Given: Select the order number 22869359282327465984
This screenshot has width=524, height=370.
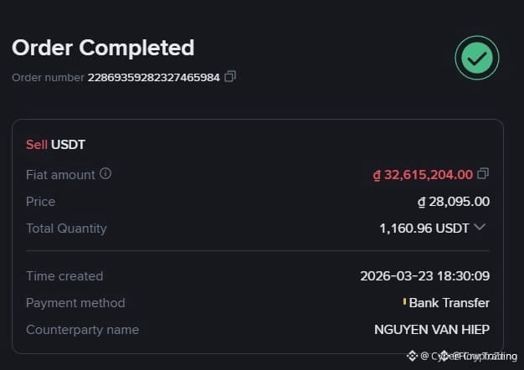Looking at the screenshot, I should pos(154,78).
